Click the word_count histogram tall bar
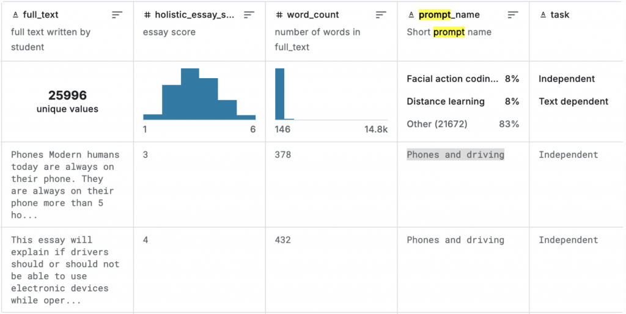The height and width of the screenshot is (314, 626). click(280, 94)
